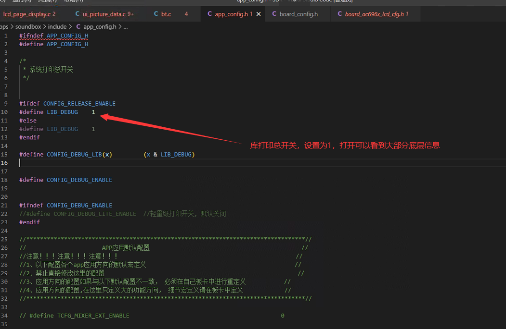Switch to board_ac696x_lcd_cfg.h tab

(x=375, y=14)
